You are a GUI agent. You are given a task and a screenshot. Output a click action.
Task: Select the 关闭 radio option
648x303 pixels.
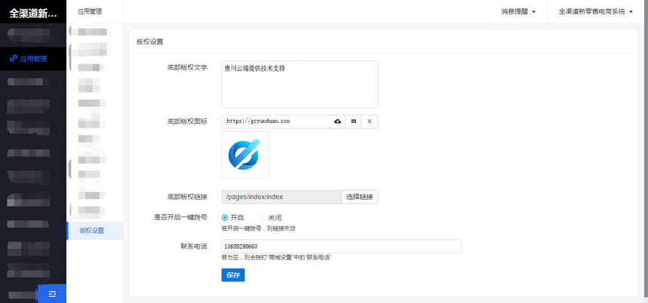[x=263, y=218]
